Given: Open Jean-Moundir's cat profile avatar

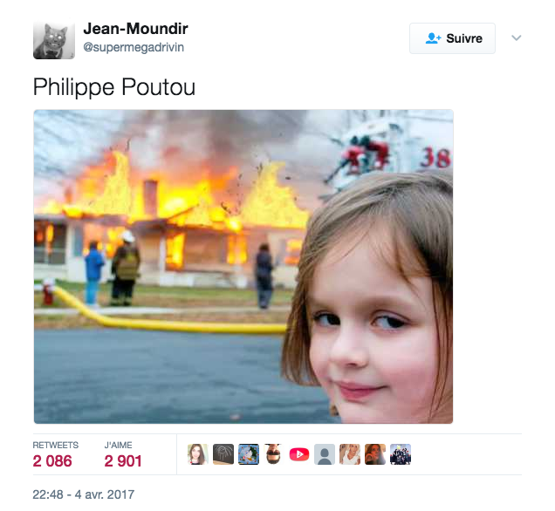Looking at the screenshot, I should (54, 40).
